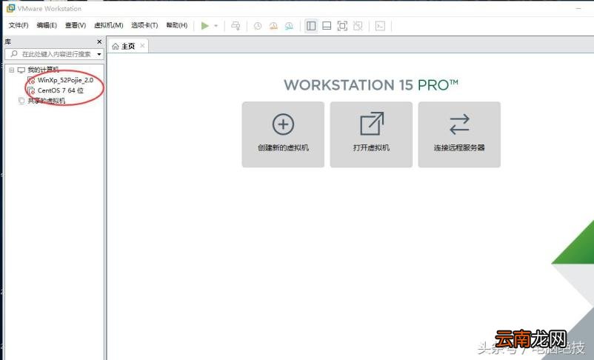The image size is (594, 360).
Task: Click the green power on play button
Action: [205, 26]
